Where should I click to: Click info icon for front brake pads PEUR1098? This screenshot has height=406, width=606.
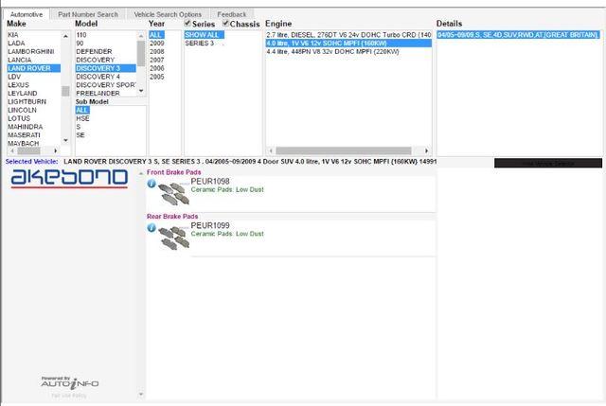coord(151,185)
